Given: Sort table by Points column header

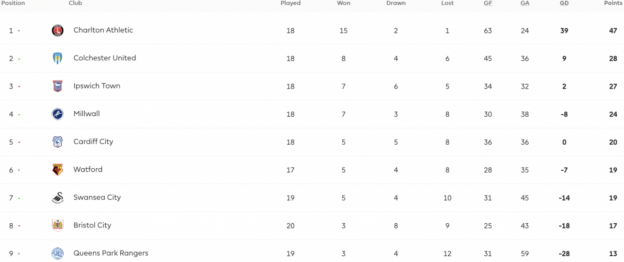Looking at the screenshot, I should tap(613, 3).
